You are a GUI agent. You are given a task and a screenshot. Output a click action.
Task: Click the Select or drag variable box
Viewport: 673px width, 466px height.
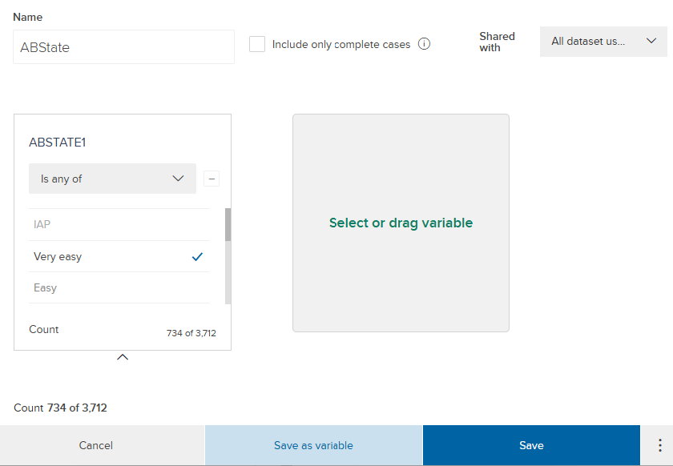coord(401,223)
